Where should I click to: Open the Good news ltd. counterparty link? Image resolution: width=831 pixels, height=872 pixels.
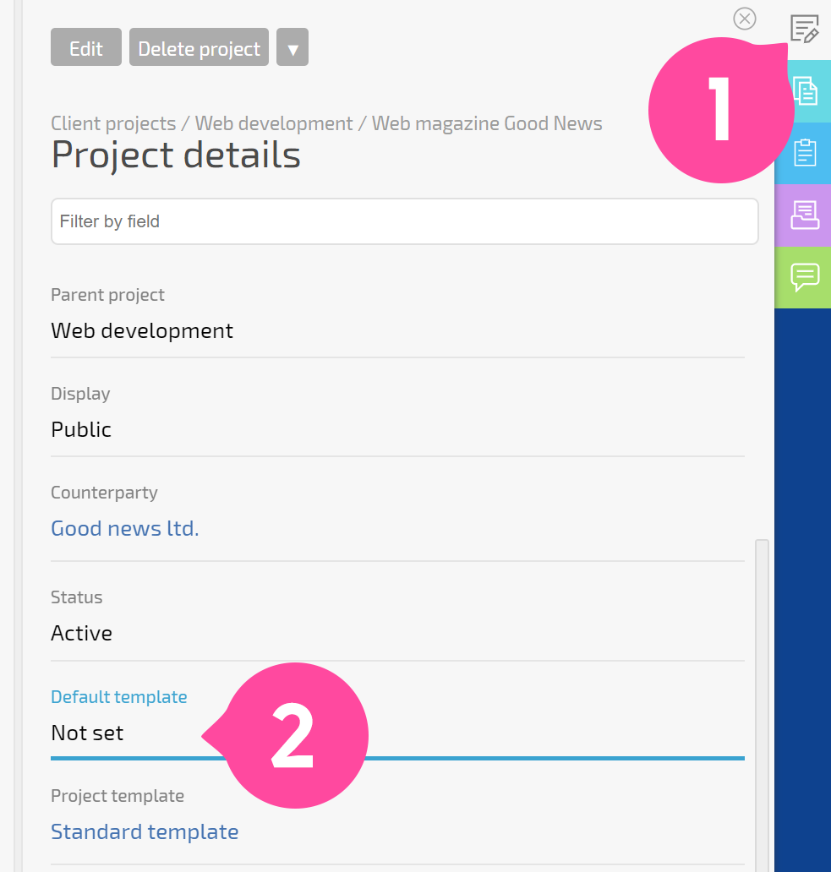tap(124, 528)
